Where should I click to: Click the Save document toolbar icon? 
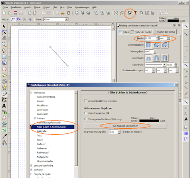[x=15, y=13]
